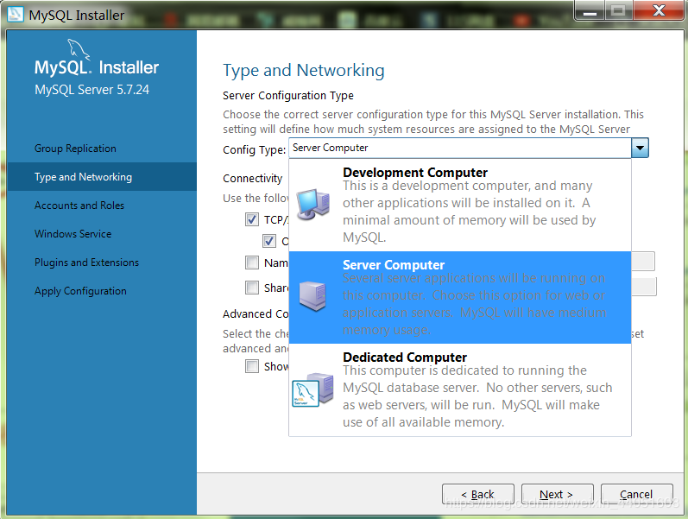Close the MySQL Installer window
Image resolution: width=688 pixels, height=519 pixels.
point(659,10)
